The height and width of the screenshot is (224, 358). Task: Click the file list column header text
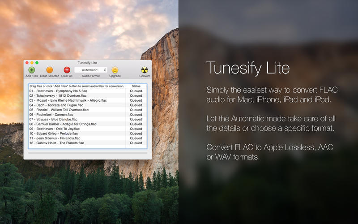tap(77, 86)
